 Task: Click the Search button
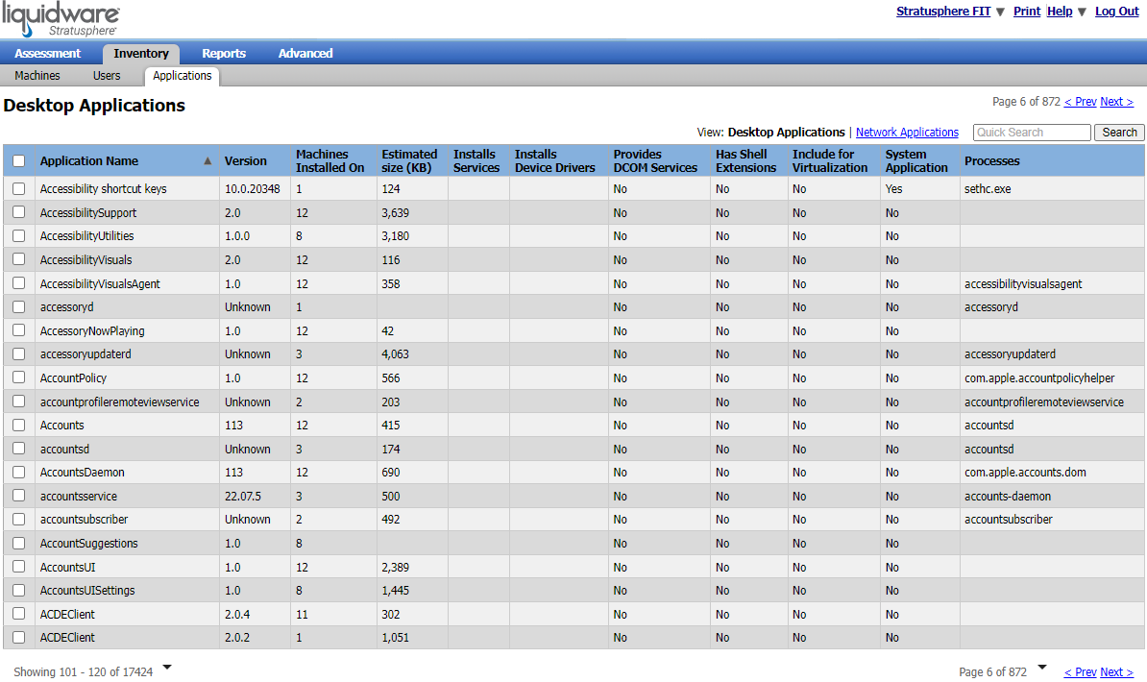click(1119, 133)
